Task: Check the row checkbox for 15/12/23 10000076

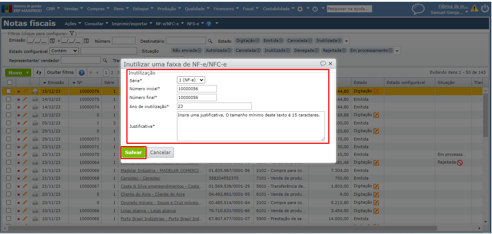Action: point(9,91)
